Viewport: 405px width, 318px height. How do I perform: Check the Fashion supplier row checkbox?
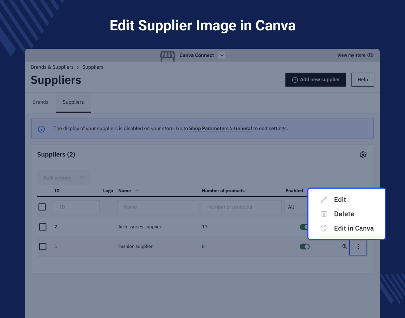coord(43,246)
